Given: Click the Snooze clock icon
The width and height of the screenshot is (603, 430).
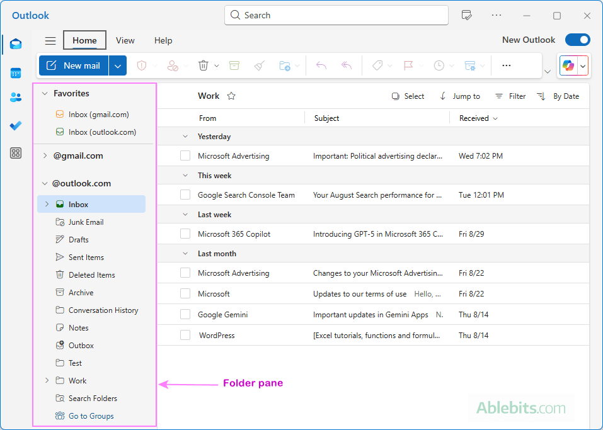Looking at the screenshot, I should tap(439, 65).
